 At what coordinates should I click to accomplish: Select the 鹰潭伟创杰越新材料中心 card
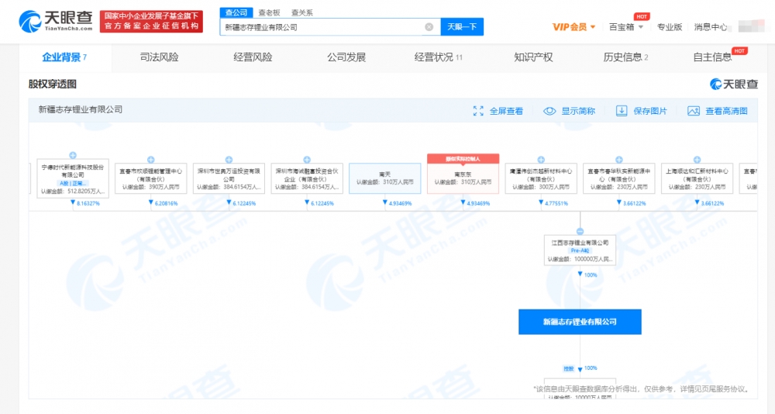pyautogui.click(x=541, y=178)
